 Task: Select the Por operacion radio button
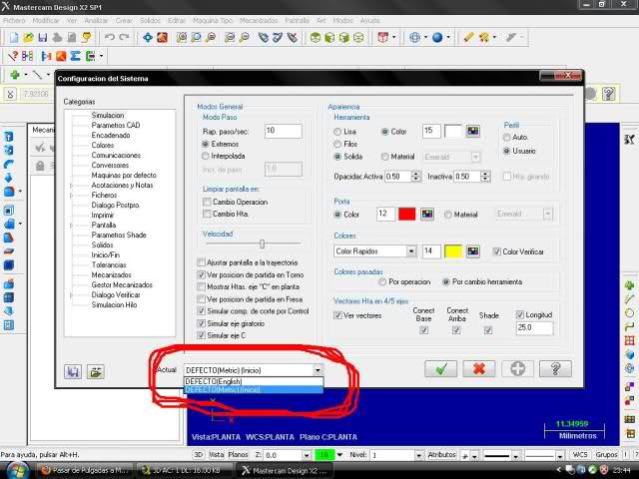pyautogui.click(x=382, y=281)
